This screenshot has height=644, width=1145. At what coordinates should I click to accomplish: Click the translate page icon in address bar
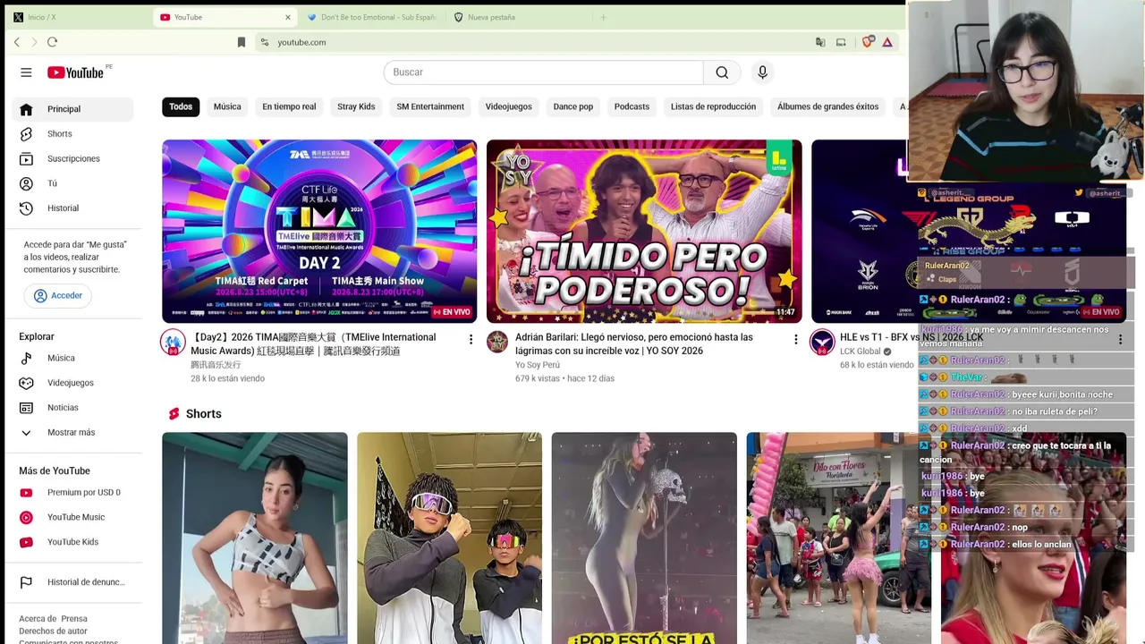[x=820, y=42]
